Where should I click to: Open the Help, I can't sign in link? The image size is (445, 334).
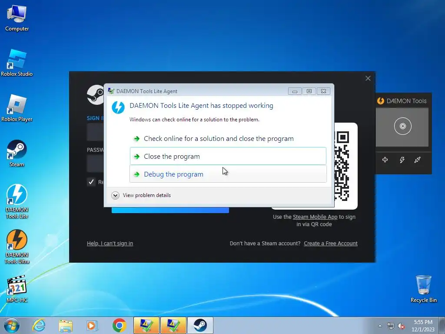pyautogui.click(x=110, y=244)
